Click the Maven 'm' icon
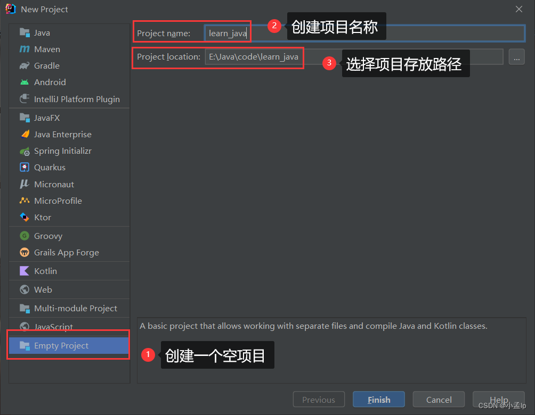This screenshot has width=535, height=415. [x=25, y=49]
